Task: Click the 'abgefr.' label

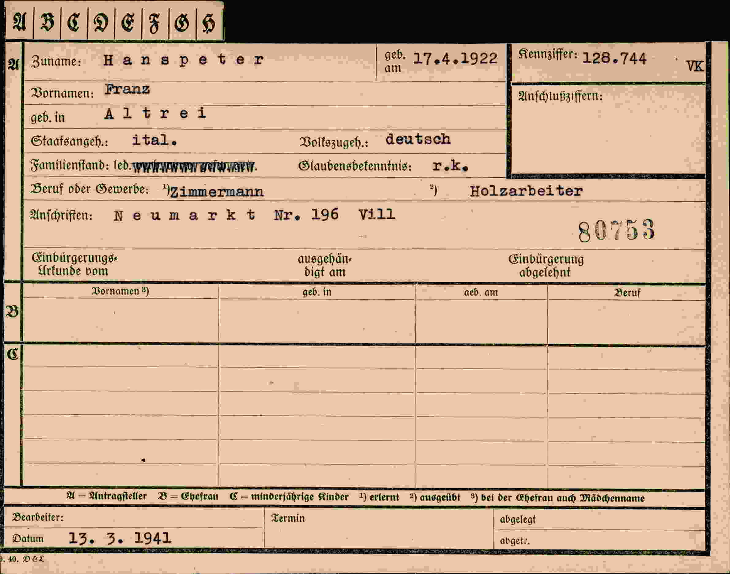Action: click(x=515, y=541)
